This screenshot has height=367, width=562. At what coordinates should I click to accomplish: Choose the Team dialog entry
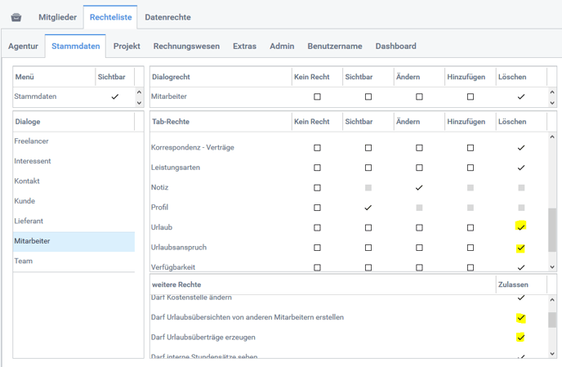(x=24, y=262)
